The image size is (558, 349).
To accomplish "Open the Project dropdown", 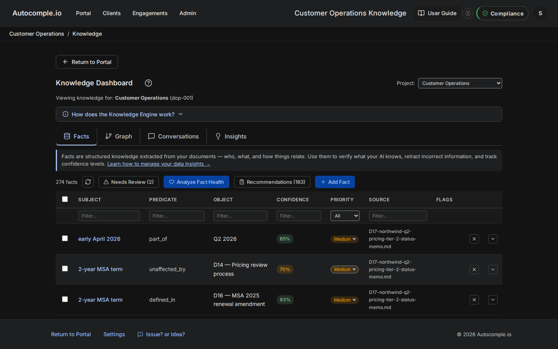I will [460, 83].
